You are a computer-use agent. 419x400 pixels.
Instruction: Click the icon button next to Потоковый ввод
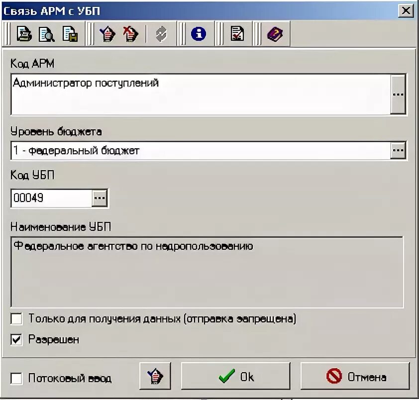155,376
